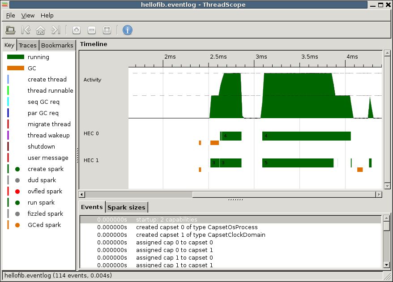Viewport: 393px width, 282px height.
Task: Click the 'thread runnable' key entry
Action: tap(51, 90)
